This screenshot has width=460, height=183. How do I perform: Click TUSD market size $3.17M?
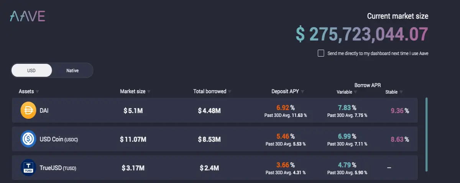point(133,168)
